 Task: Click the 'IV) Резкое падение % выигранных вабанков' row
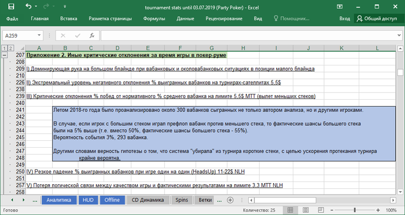[x=135, y=172]
